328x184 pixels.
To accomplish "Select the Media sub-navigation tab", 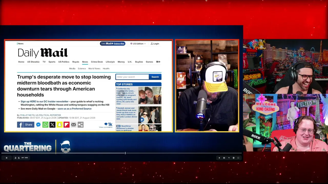I will pyautogui.click(x=72, y=68).
